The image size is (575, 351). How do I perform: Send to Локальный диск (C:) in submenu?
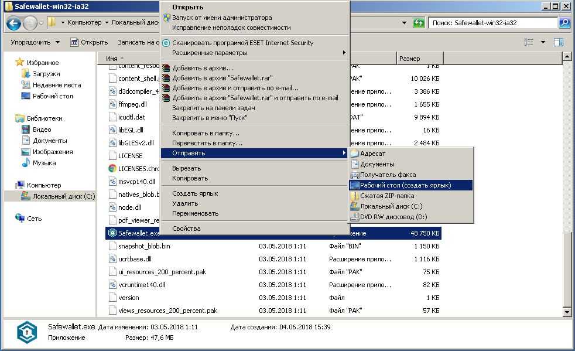pyautogui.click(x=411, y=206)
